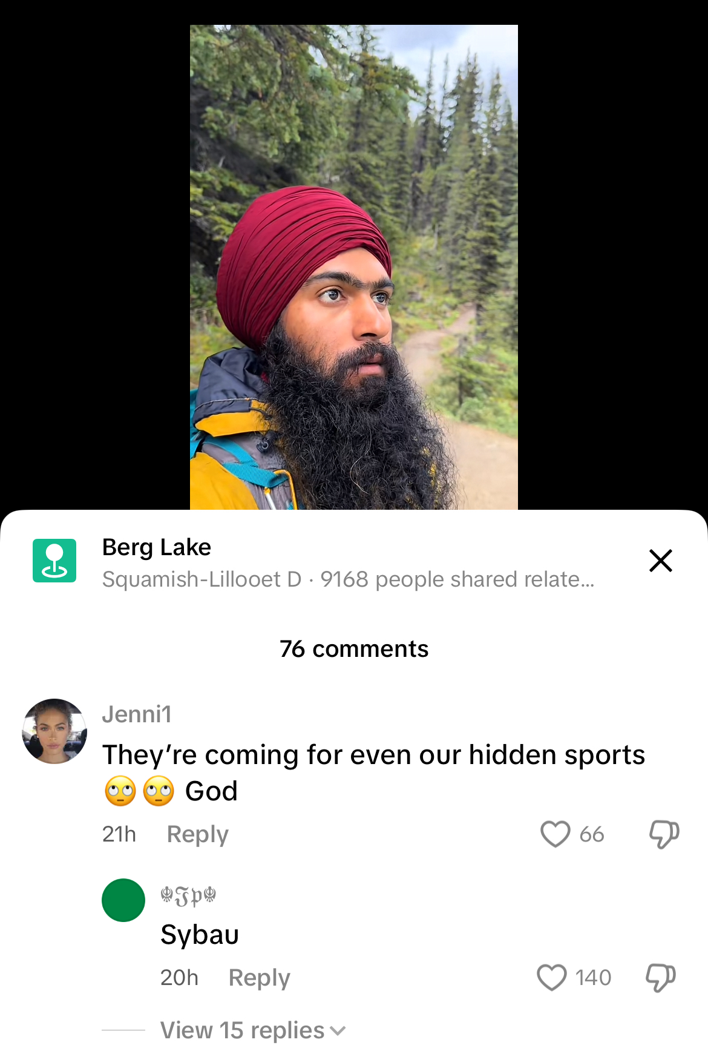The width and height of the screenshot is (708, 1051).
Task: Tap the 66 like count on Jenni1's comment
Action: pos(592,834)
